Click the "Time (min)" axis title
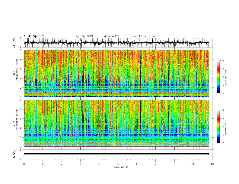This screenshot has width=239, height=184. pos(121,167)
